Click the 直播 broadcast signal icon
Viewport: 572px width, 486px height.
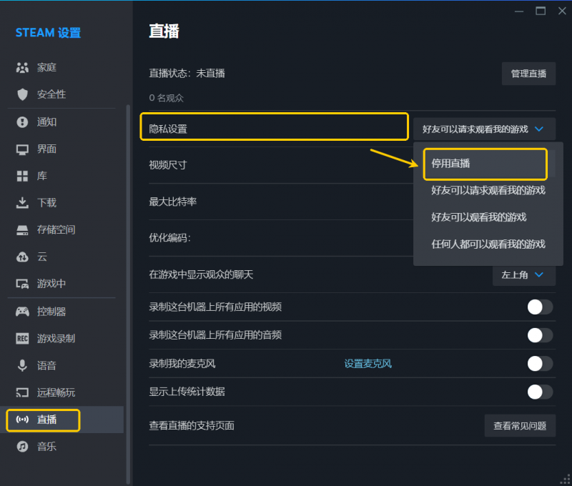22,420
